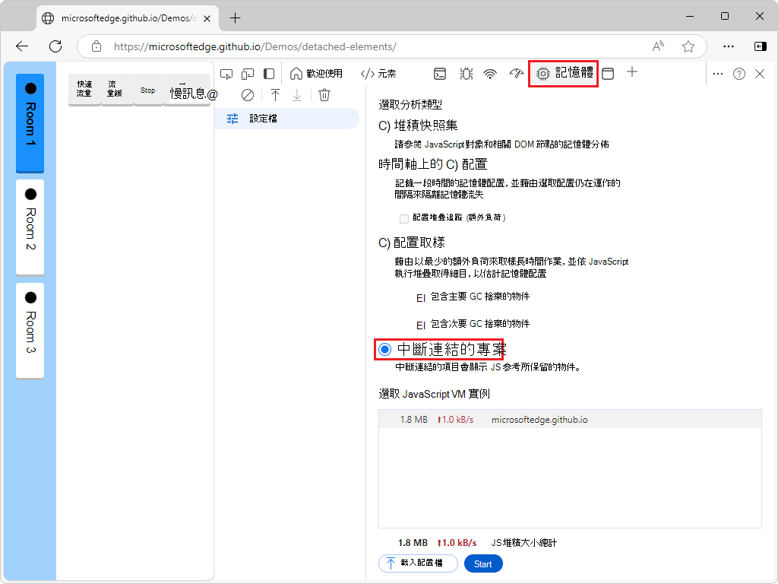Open the Console drawer icon

click(x=440, y=74)
